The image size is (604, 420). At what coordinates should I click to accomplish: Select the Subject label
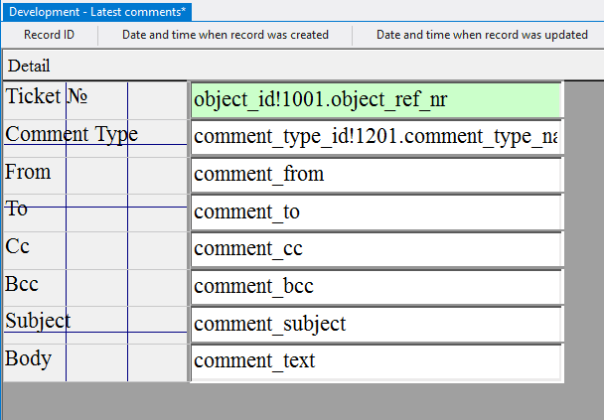(38, 321)
